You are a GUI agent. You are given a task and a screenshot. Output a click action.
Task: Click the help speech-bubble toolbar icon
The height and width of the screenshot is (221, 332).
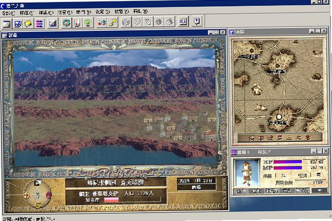[197, 21]
